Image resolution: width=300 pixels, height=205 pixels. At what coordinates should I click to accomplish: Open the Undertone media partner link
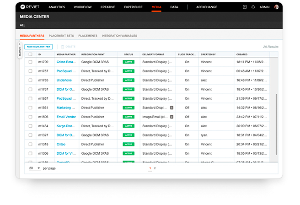click(x=64, y=80)
